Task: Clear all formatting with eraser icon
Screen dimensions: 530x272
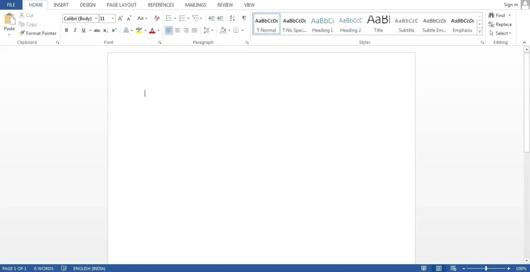Action: point(157,18)
